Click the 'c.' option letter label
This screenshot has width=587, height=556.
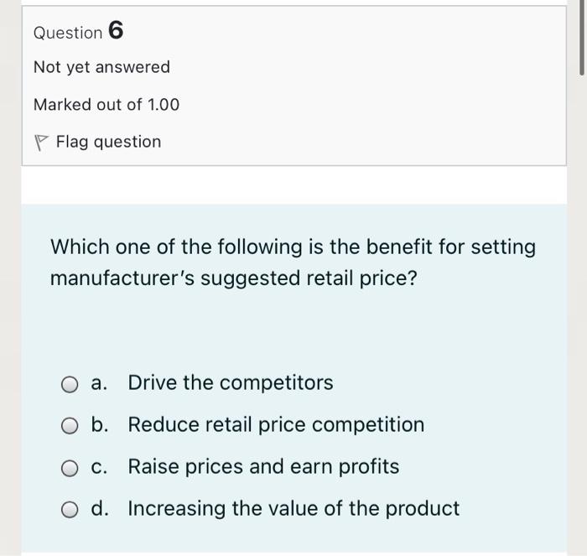[100, 467]
